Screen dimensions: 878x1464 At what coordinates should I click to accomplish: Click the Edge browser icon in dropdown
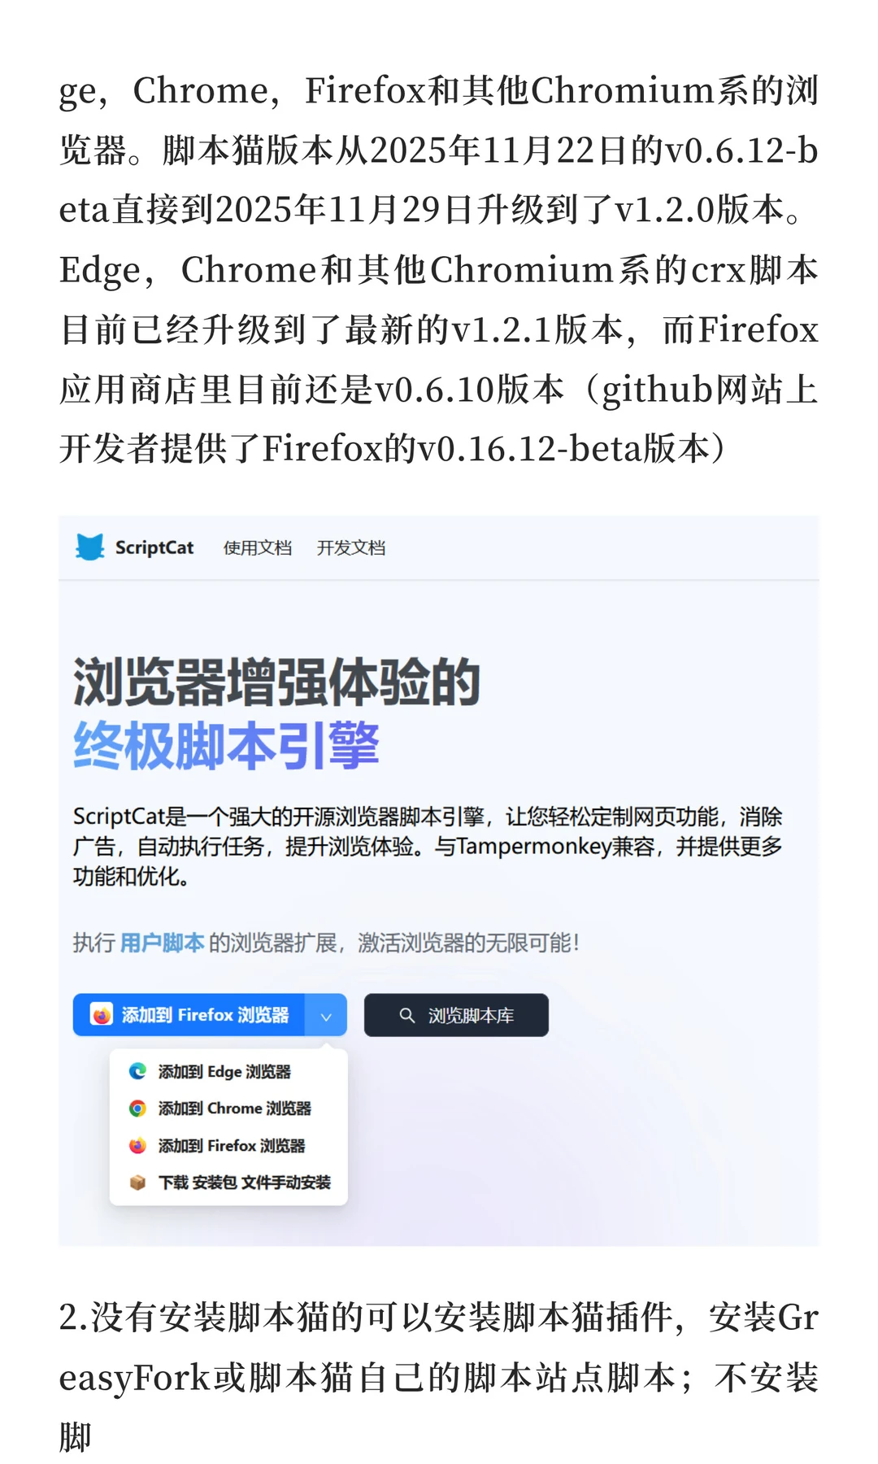click(x=137, y=1071)
